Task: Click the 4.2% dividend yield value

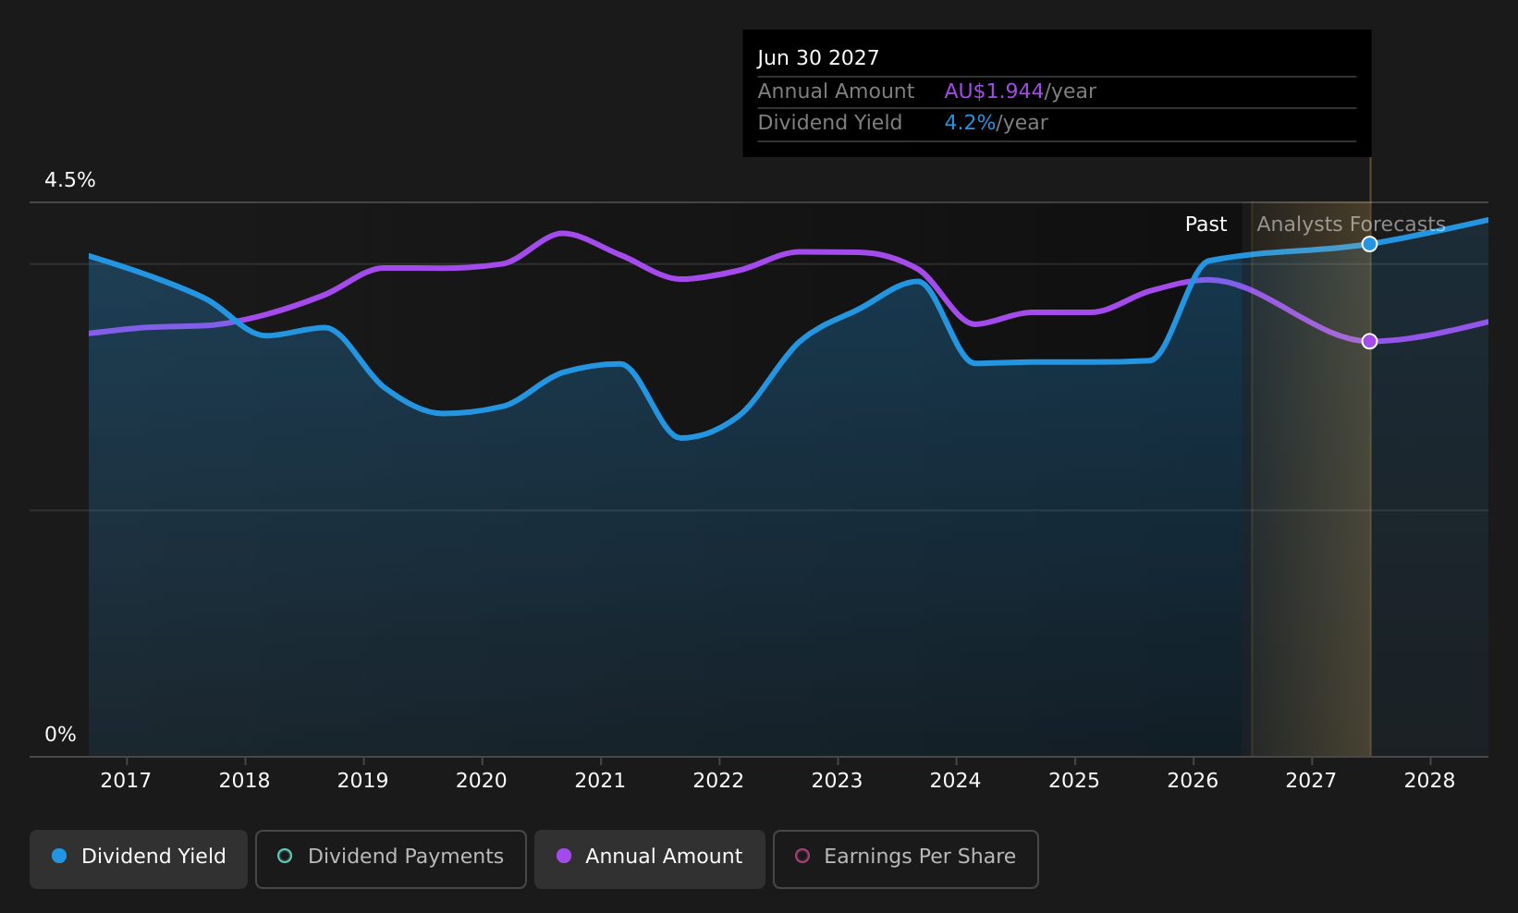Action: [970, 123]
